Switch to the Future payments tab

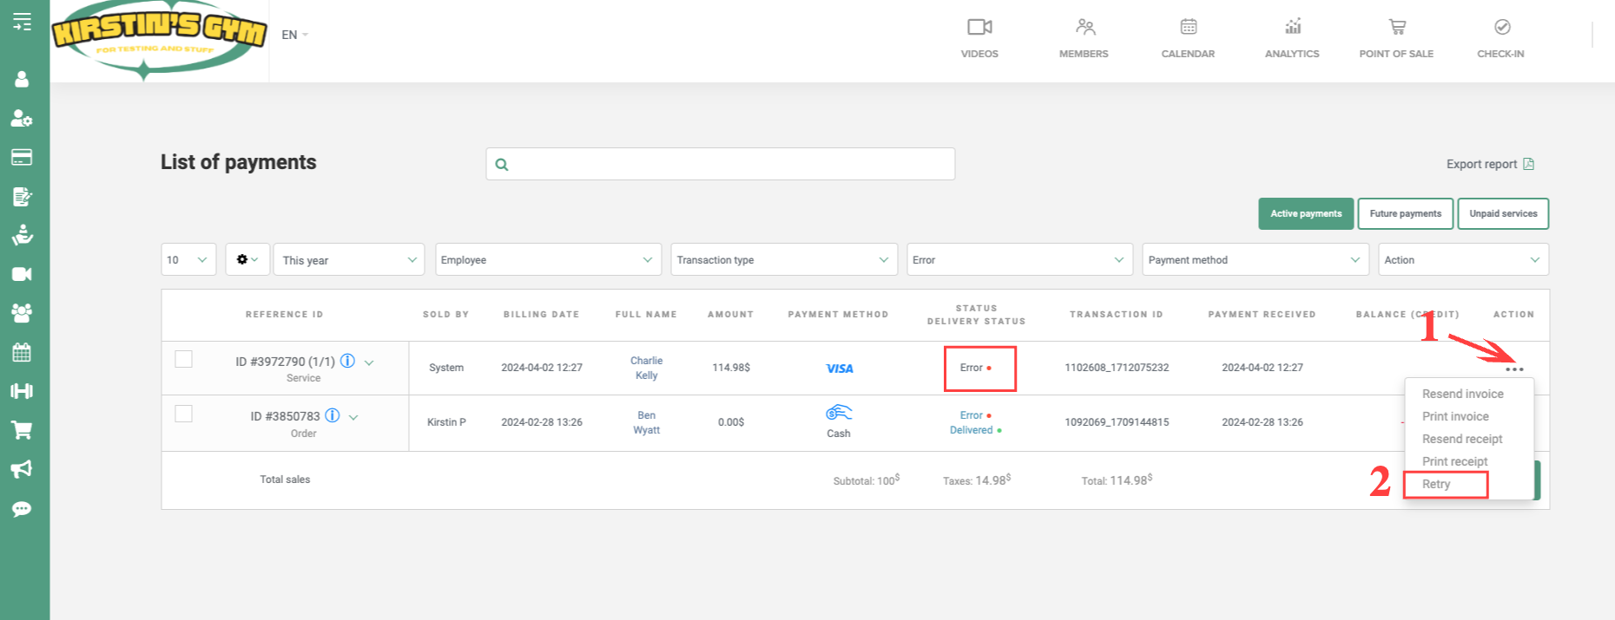point(1405,213)
